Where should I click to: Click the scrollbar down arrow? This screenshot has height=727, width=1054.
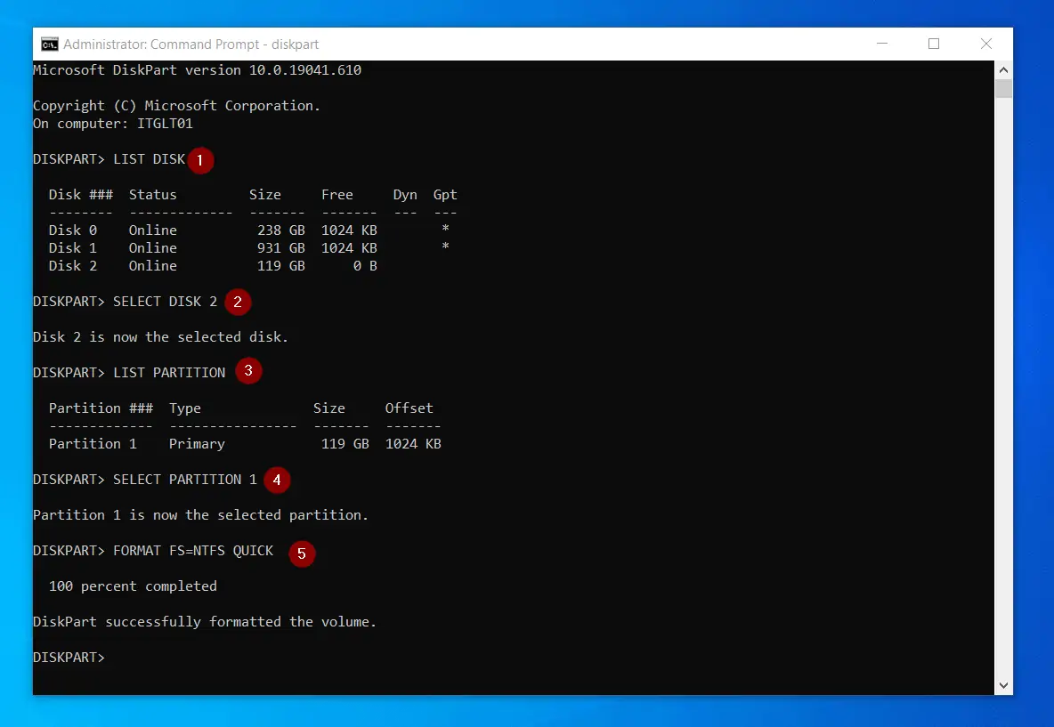1003,686
